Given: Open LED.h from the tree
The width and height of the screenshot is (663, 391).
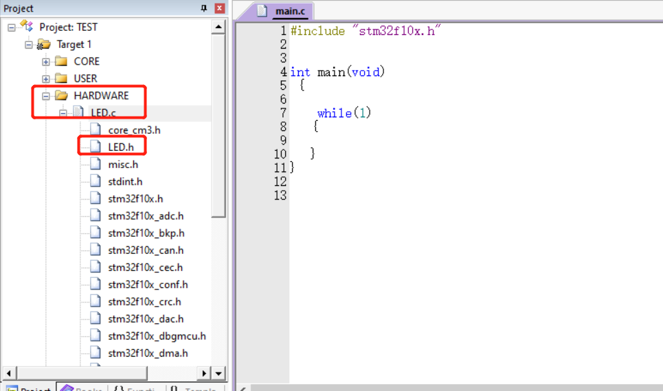Looking at the screenshot, I should [121, 147].
